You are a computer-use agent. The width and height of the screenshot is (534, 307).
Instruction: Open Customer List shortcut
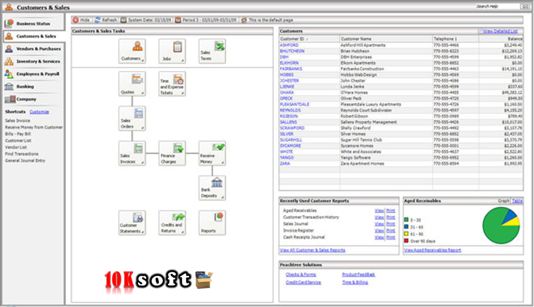click(x=18, y=141)
